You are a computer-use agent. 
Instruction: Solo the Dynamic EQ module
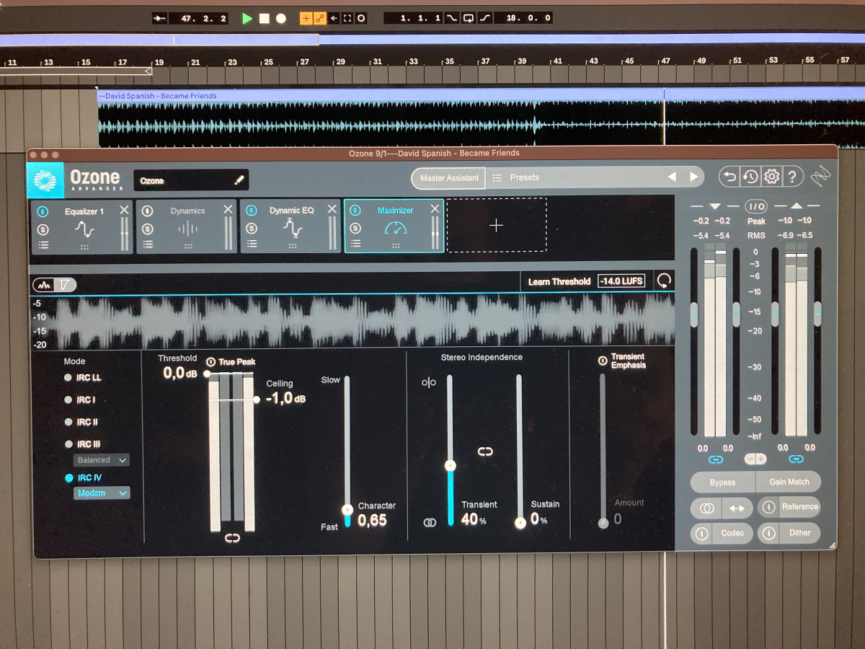(x=252, y=229)
